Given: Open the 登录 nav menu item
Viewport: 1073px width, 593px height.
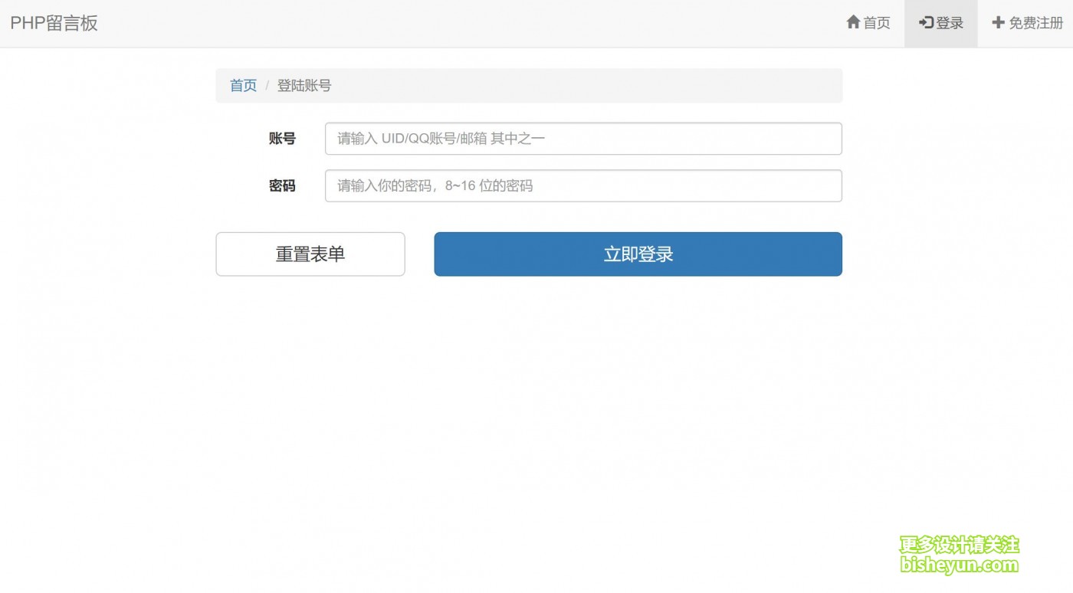Looking at the screenshot, I should [x=941, y=23].
